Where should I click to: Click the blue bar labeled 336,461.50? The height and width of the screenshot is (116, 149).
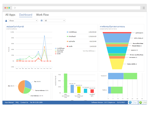(72, 89)
